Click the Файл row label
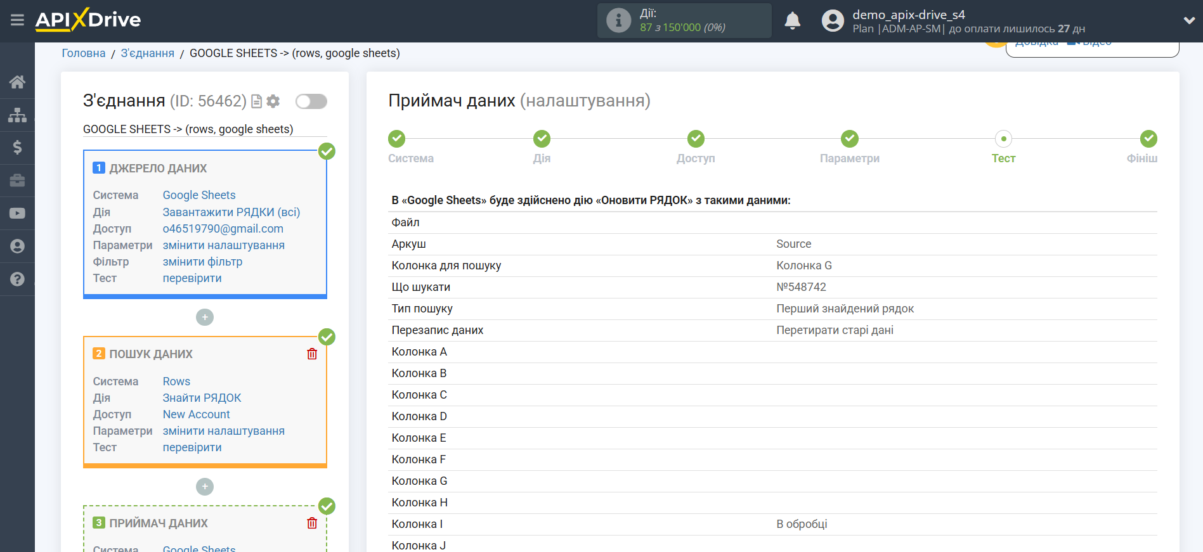 coord(405,222)
